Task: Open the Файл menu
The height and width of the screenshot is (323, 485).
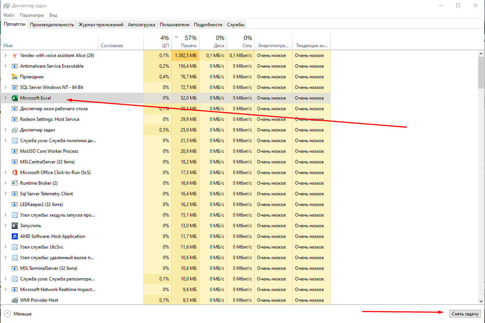Action: [9, 15]
